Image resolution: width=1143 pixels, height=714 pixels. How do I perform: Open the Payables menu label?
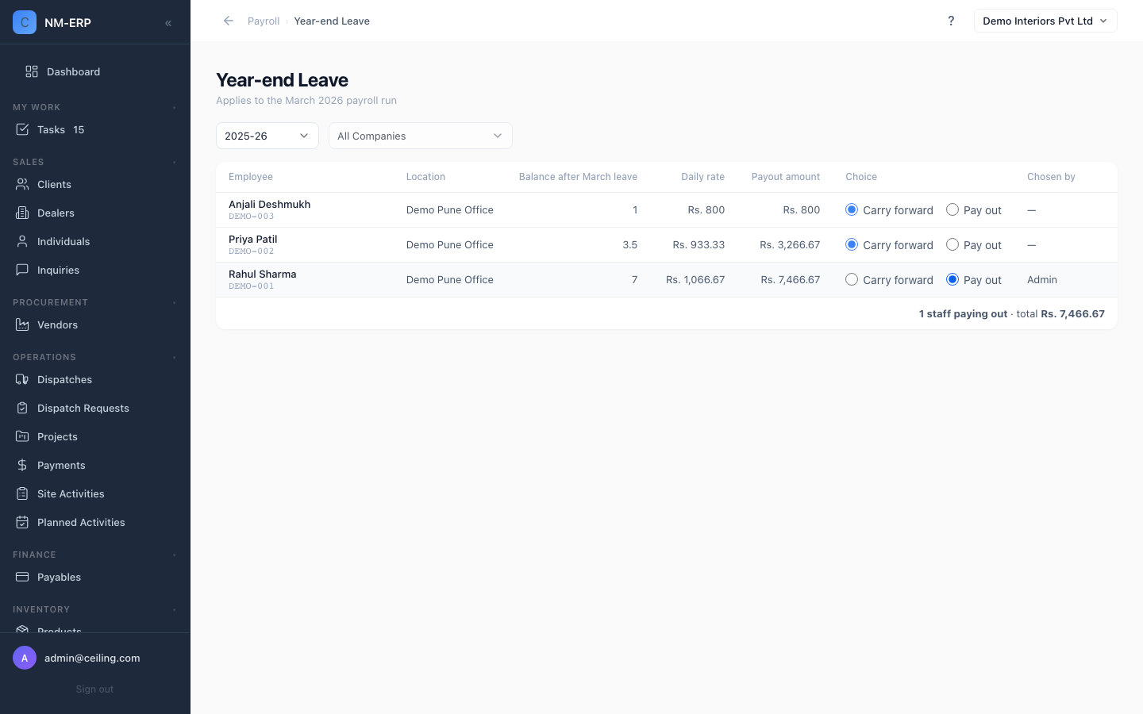click(x=59, y=577)
